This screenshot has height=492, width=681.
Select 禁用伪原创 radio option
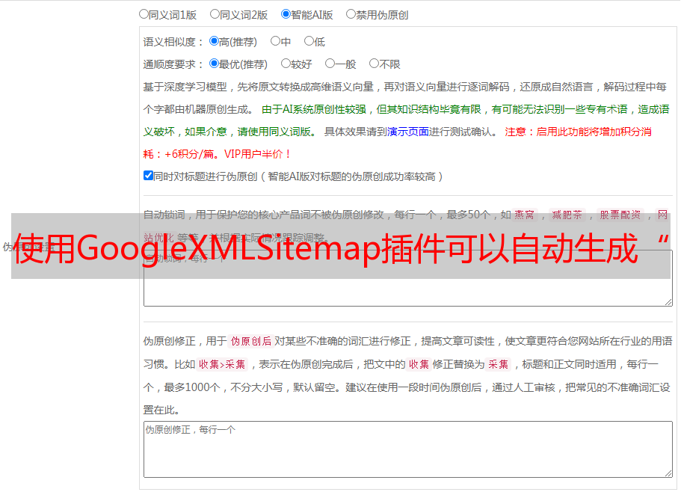(351, 14)
